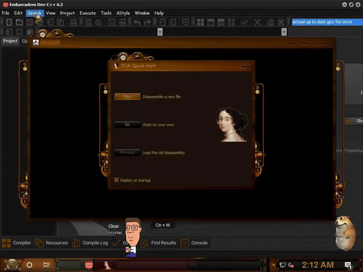Click the portrait image in IDA dialog

pos(231,125)
